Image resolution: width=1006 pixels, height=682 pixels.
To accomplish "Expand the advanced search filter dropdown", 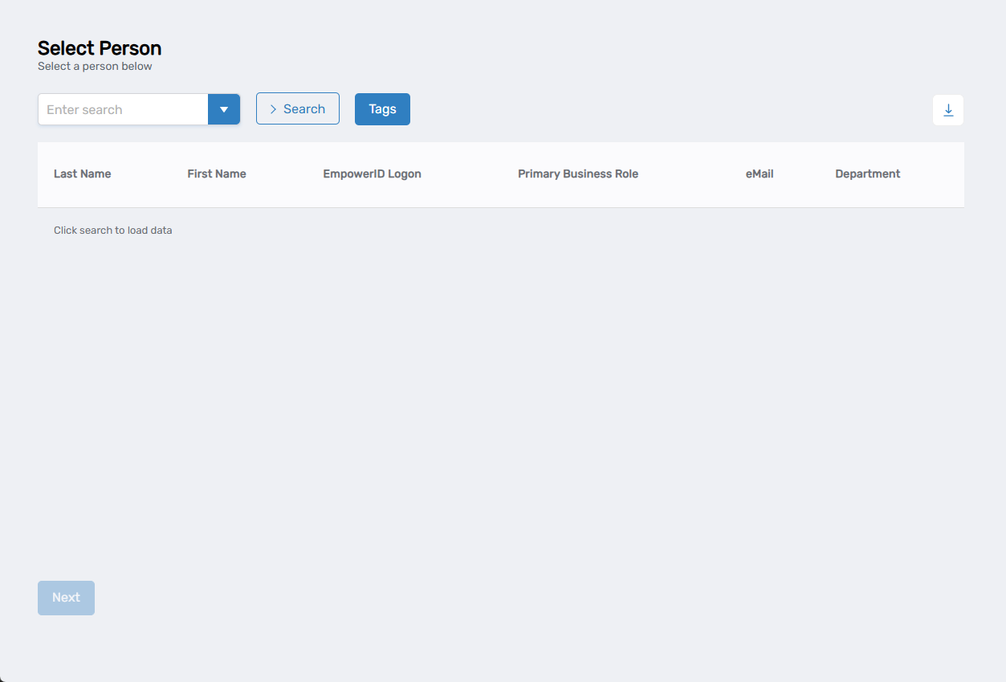I will (224, 108).
